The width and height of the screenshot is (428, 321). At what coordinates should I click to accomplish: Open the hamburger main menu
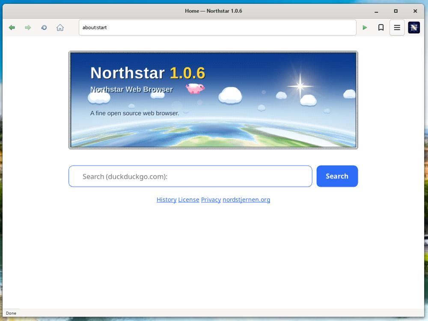click(x=397, y=27)
